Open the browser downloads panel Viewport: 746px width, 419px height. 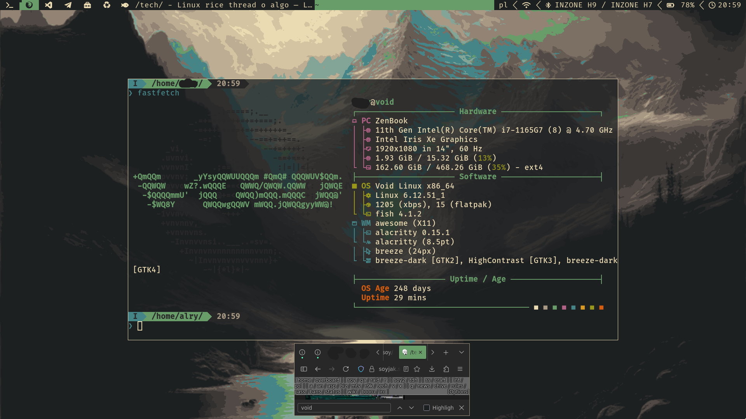point(432,369)
